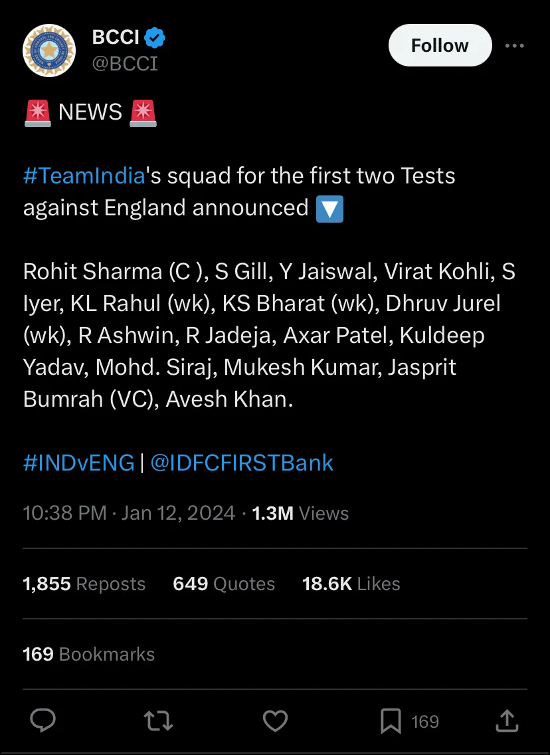The image size is (550, 755).
Task: Click the BCCI profile avatar
Action: click(49, 51)
